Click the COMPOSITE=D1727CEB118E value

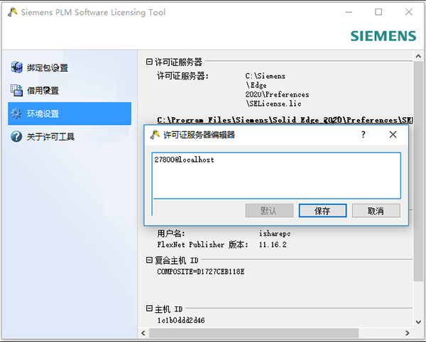point(201,272)
